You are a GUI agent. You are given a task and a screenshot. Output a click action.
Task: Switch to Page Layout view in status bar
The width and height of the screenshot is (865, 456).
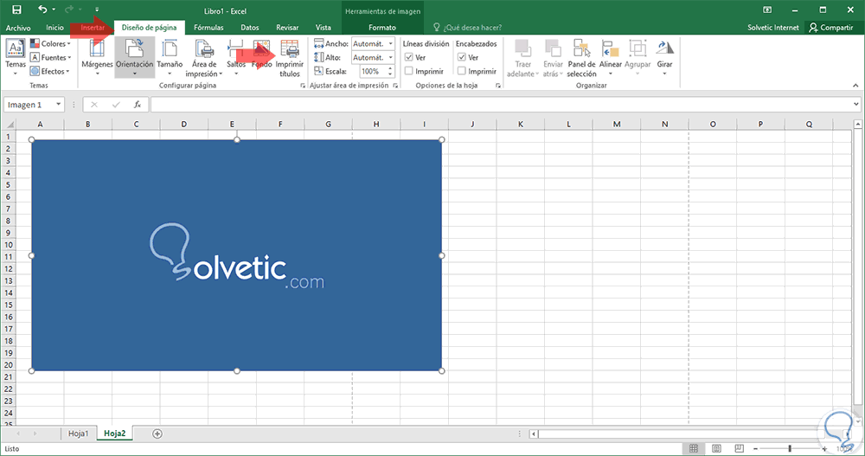716,448
